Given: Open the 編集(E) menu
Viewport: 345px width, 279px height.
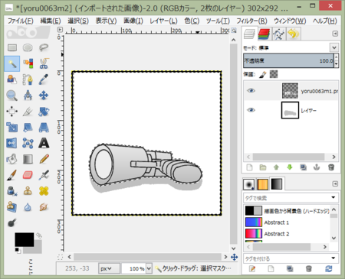Looking at the screenshot, I should 51,21.
